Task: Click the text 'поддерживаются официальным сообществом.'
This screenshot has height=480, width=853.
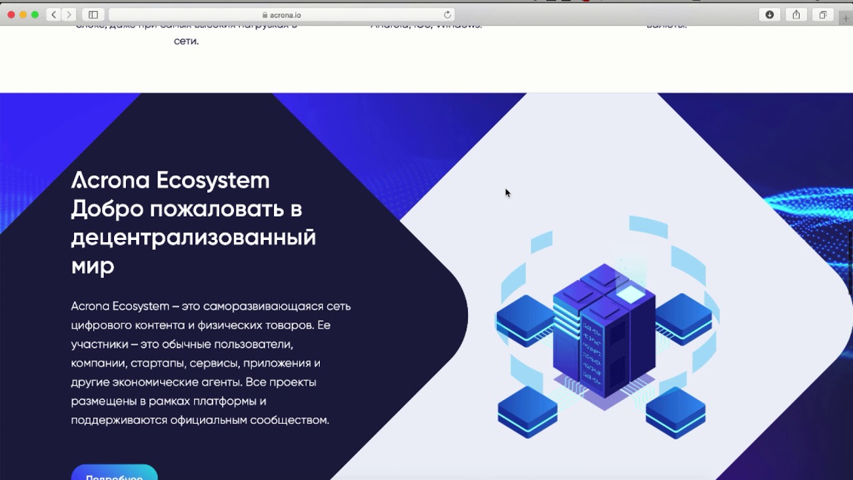Action: [200, 420]
